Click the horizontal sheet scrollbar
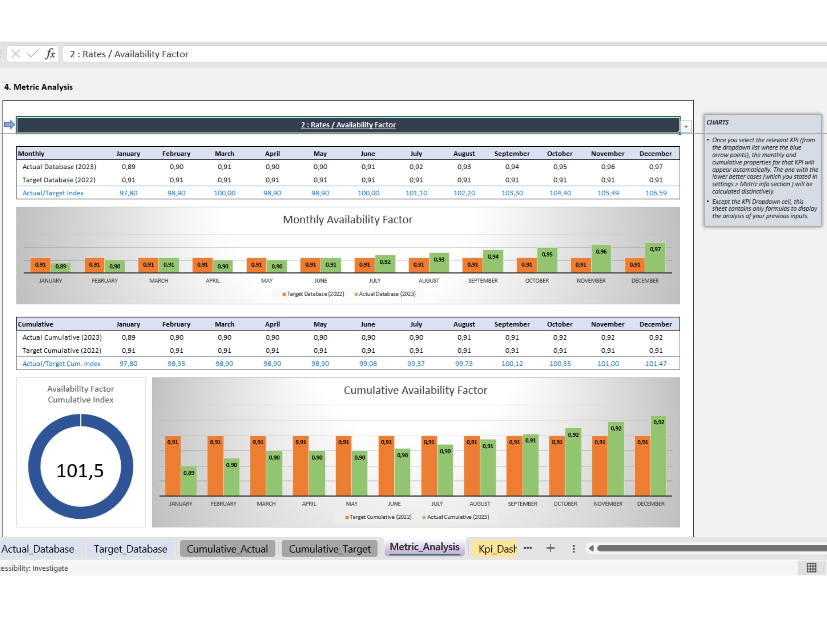This screenshot has width=827, height=620. [710, 548]
